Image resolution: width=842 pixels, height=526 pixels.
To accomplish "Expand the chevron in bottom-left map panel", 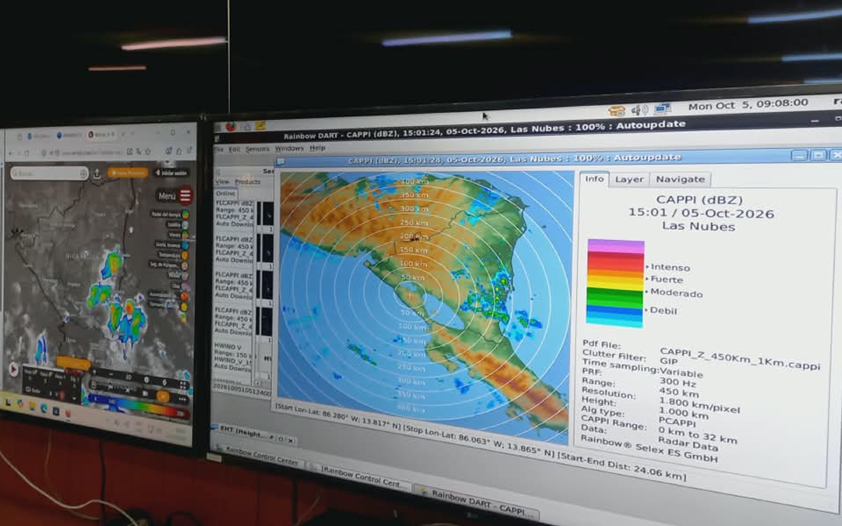I will pos(73,400).
